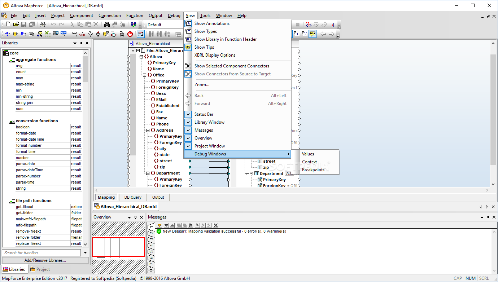Create a new mapping file icon
This screenshot has height=282, width=498.
pyautogui.click(x=8, y=25)
